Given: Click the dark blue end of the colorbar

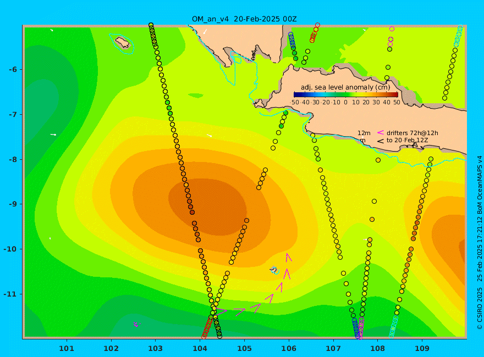Looking at the screenshot, I should coord(296,94).
